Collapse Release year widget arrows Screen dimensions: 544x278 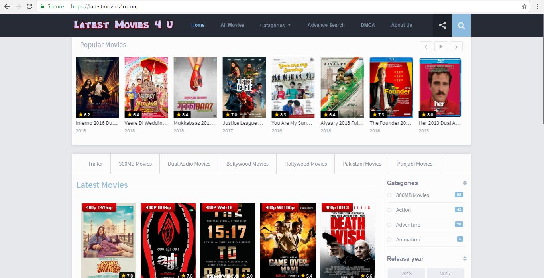coord(465,259)
